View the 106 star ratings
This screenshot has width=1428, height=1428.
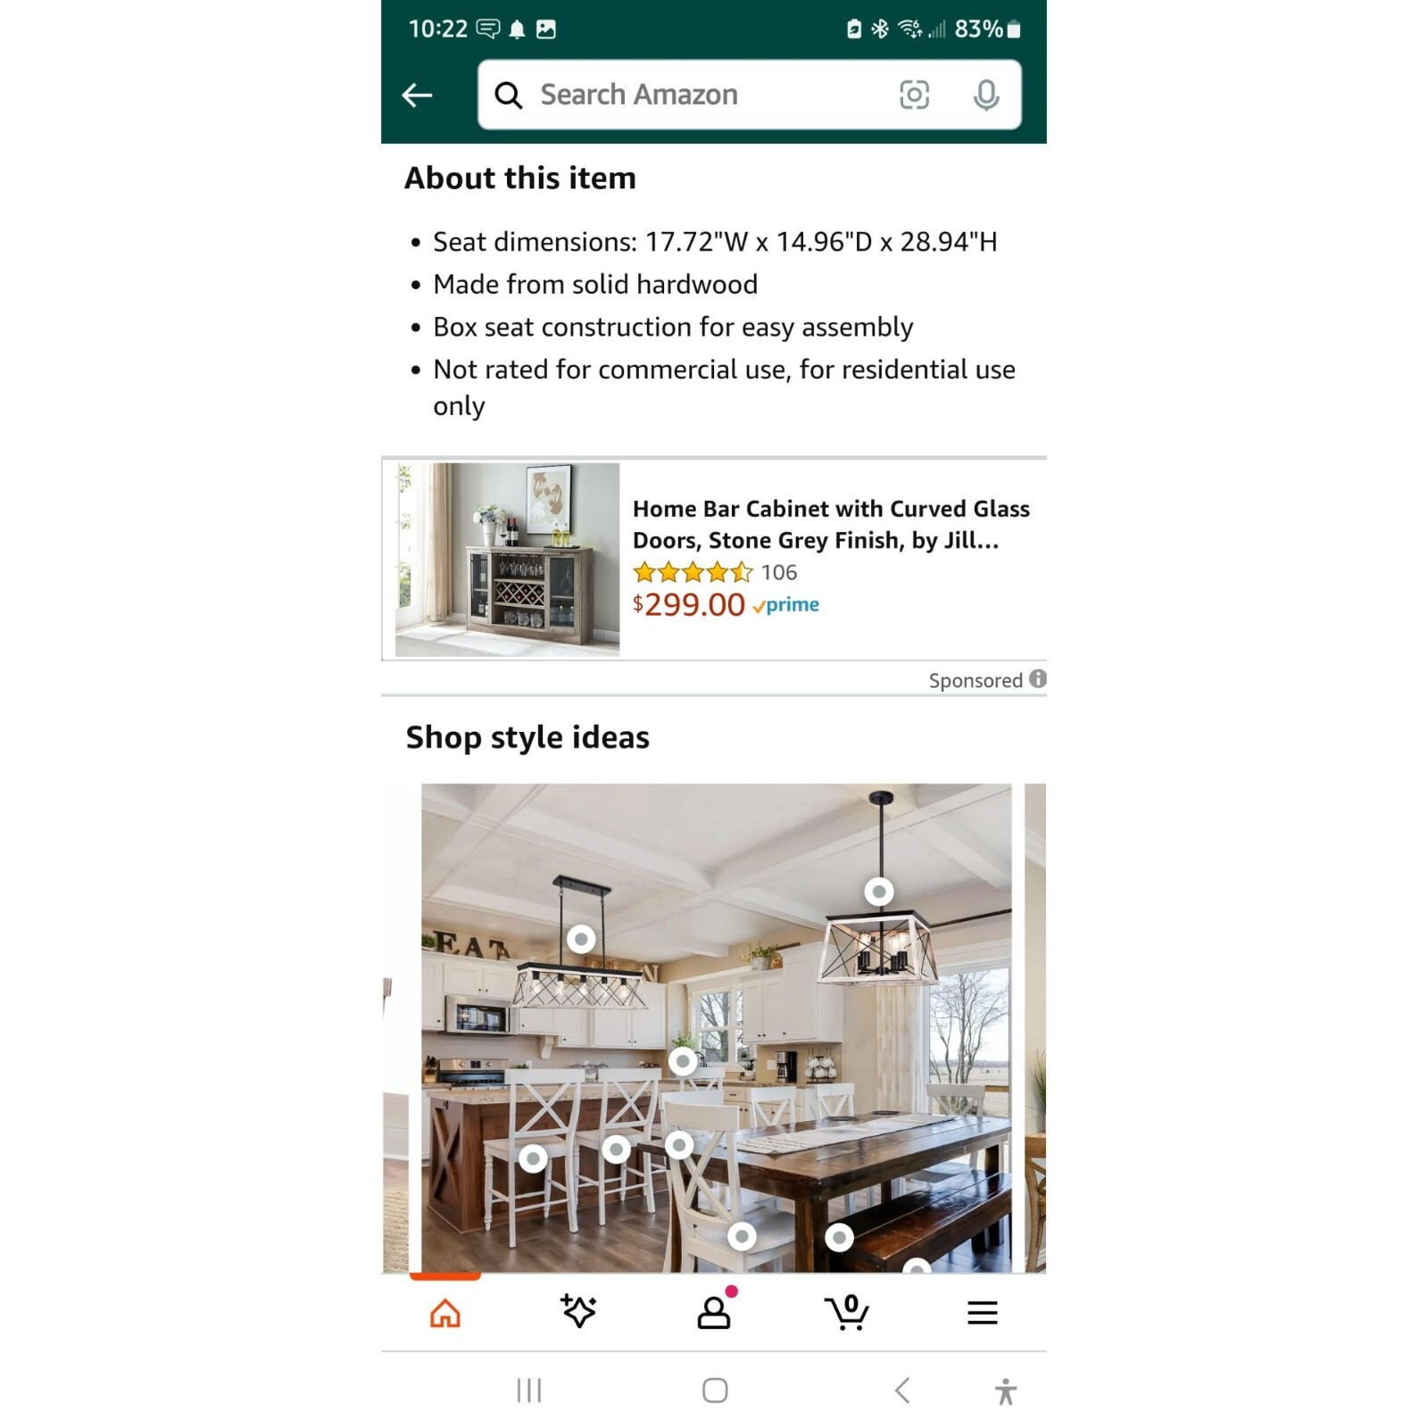tap(715, 572)
